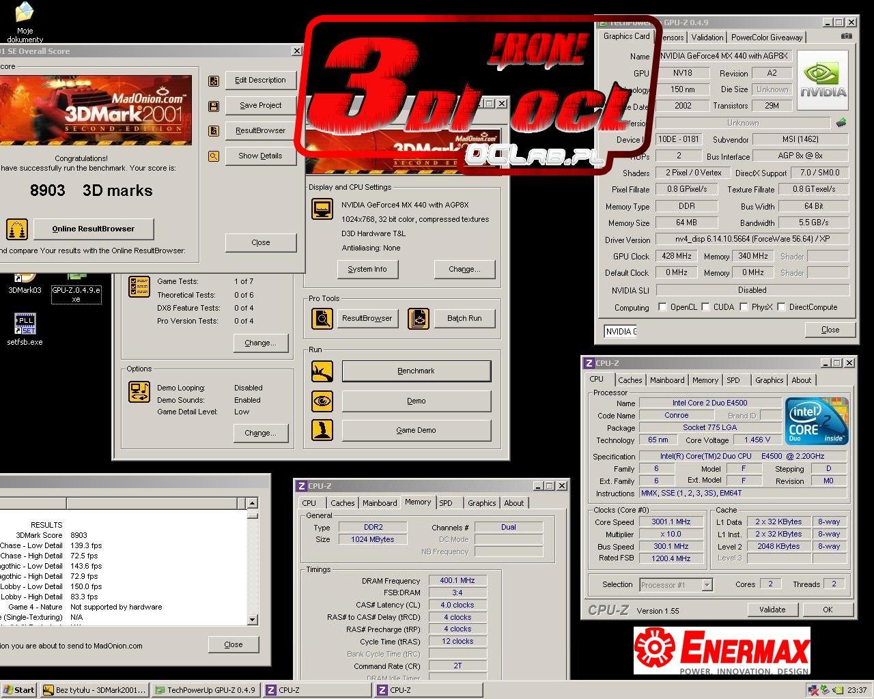
Task: Switch to the 3DMark2001 taskbar item
Action: coord(94,690)
